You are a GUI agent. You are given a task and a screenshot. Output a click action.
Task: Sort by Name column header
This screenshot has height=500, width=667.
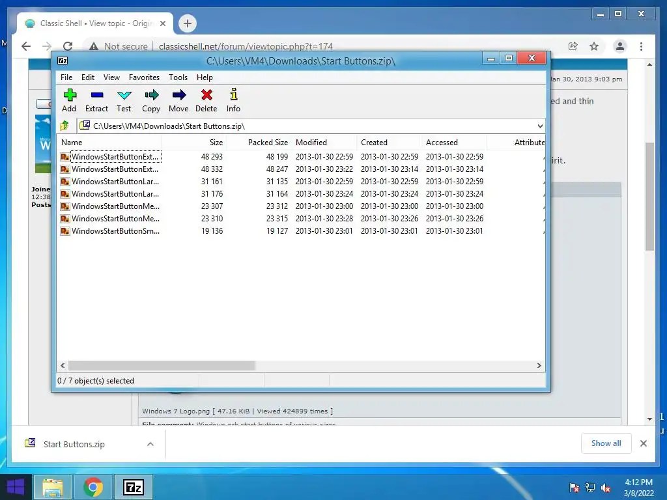109,143
